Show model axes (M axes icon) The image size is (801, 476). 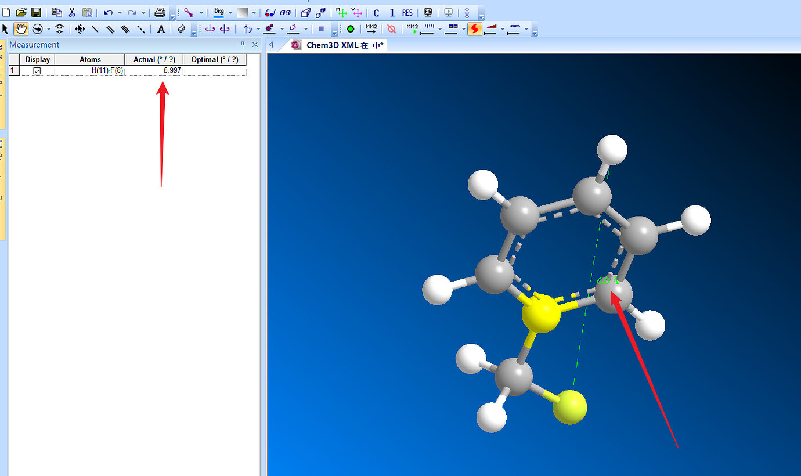tap(341, 12)
